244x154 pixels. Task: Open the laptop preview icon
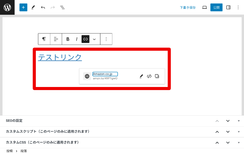coord(204,7)
